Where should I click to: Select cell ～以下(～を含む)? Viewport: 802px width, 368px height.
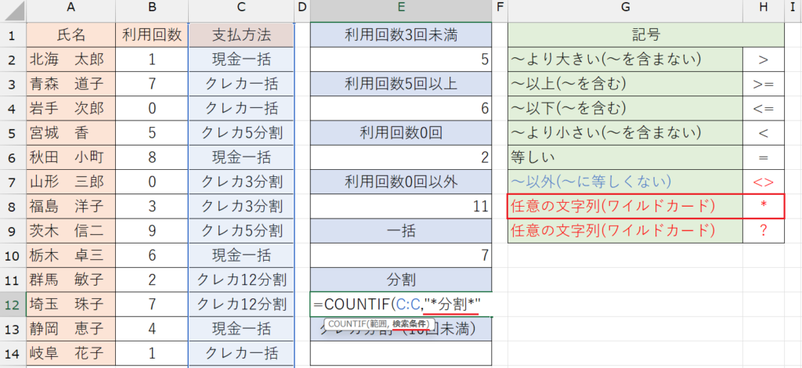pyautogui.click(x=625, y=109)
